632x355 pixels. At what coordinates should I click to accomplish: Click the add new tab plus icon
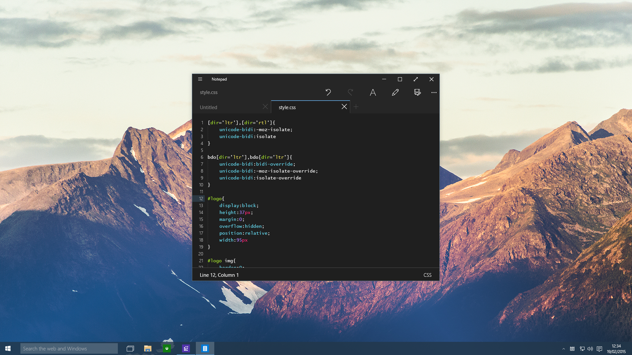click(356, 106)
